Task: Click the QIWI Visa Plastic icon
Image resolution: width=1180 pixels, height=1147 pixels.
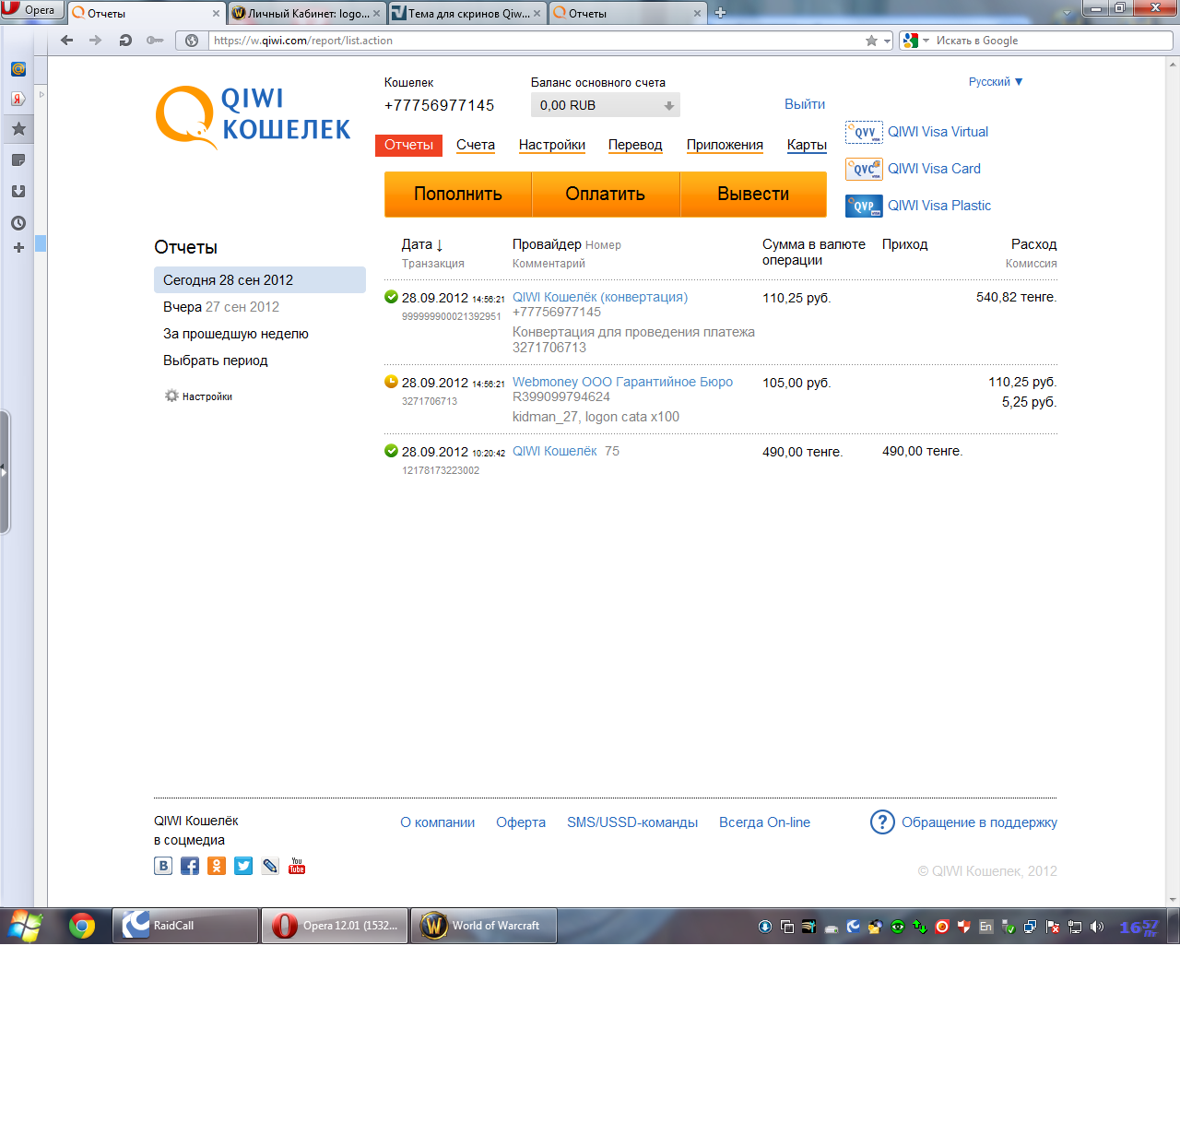Action: (x=864, y=206)
